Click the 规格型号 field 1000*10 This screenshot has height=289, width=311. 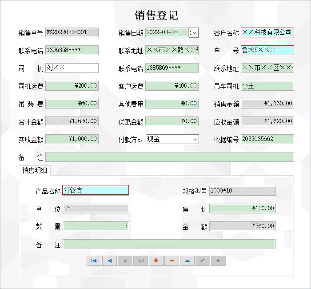coord(243,191)
